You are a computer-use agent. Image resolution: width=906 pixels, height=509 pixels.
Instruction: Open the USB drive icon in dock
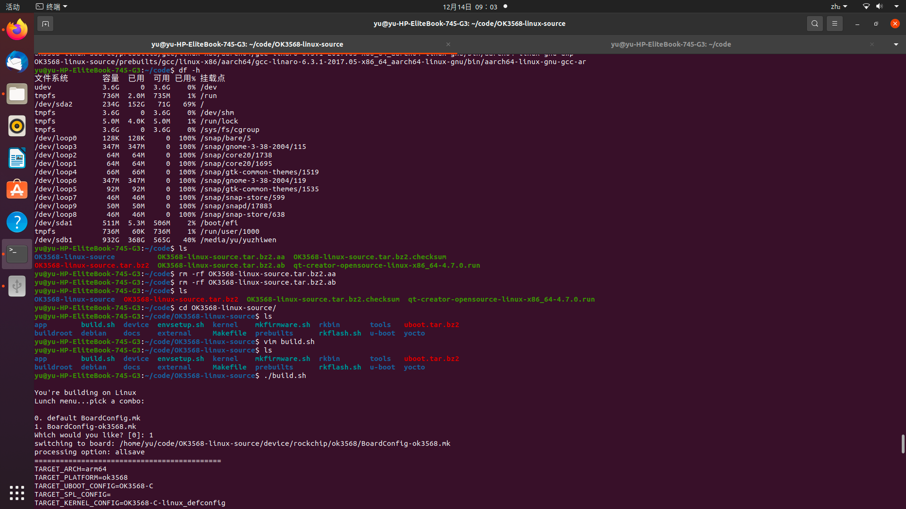point(17,286)
